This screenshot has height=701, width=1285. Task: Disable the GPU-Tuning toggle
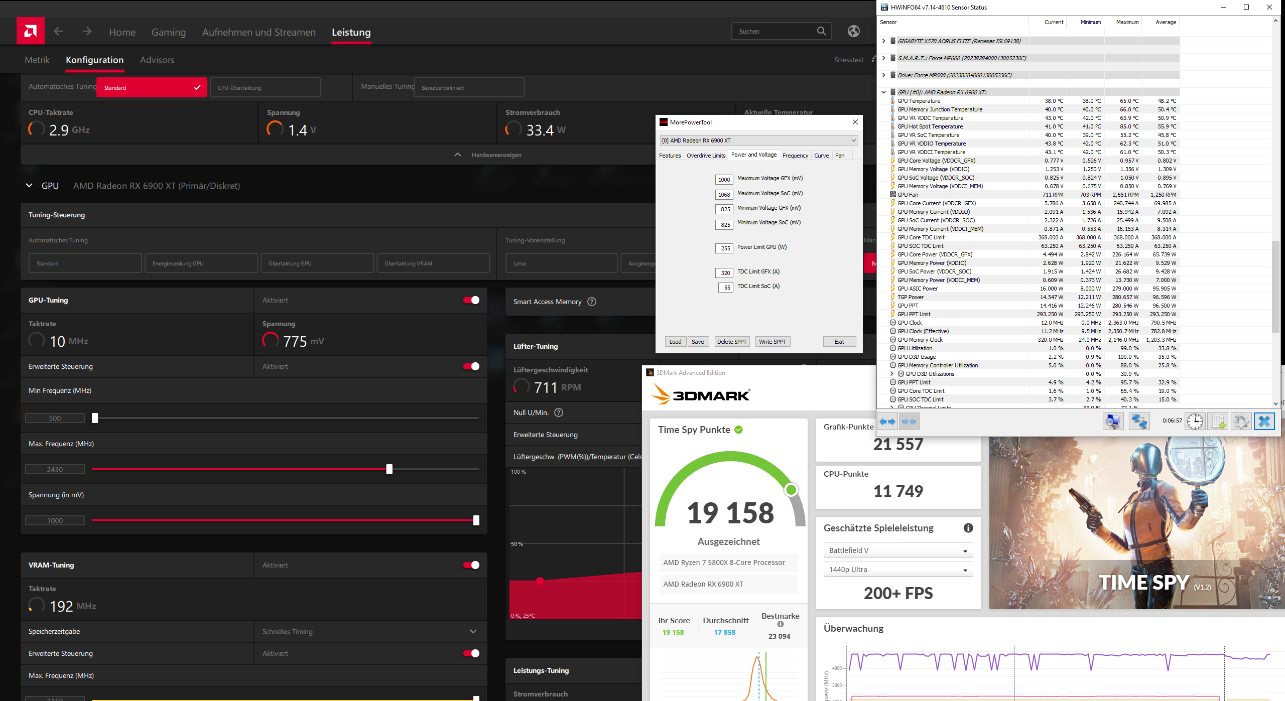[x=471, y=300]
